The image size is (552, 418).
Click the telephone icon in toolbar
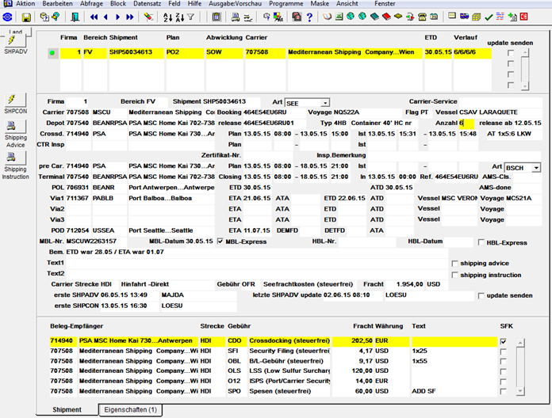coord(422,17)
